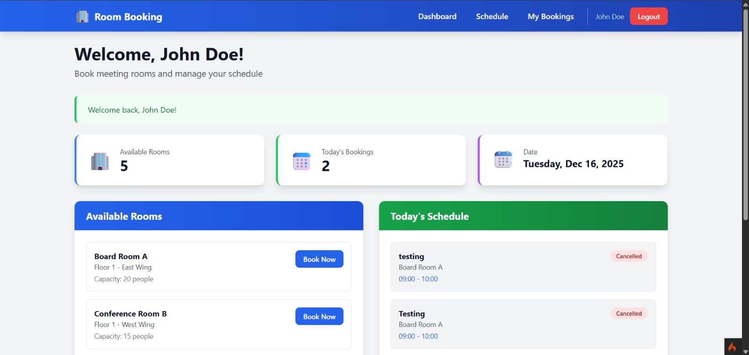Viewport: 749px width, 355px height.
Task: Open the Dashboard nav item
Action: (437, 16)
